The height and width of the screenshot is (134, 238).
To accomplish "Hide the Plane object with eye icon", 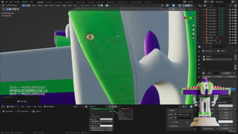I will pyautogui.click(x=232, y=43).
